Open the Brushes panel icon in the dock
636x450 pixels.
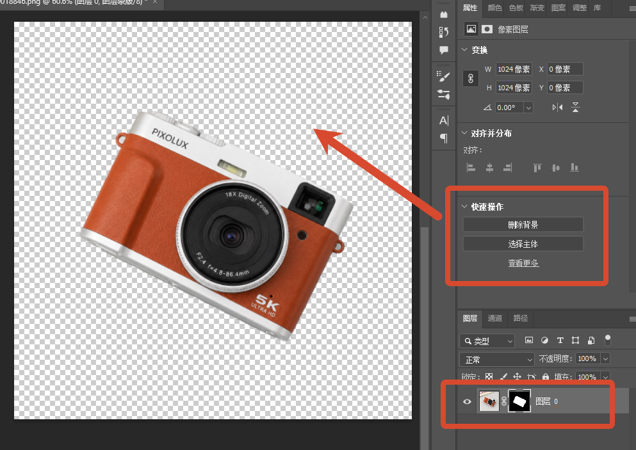coord(444,76)
